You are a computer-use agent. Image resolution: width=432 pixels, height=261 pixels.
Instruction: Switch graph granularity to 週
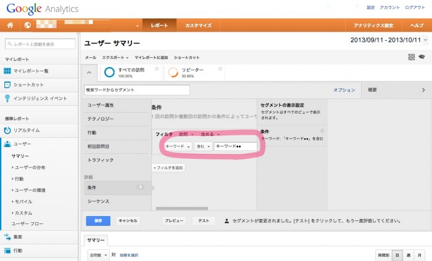click(408, 255)
